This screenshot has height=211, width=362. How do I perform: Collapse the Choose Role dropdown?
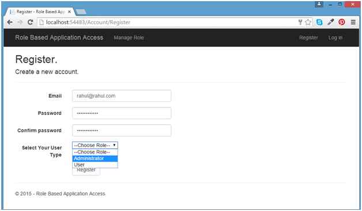pos(95,145)
